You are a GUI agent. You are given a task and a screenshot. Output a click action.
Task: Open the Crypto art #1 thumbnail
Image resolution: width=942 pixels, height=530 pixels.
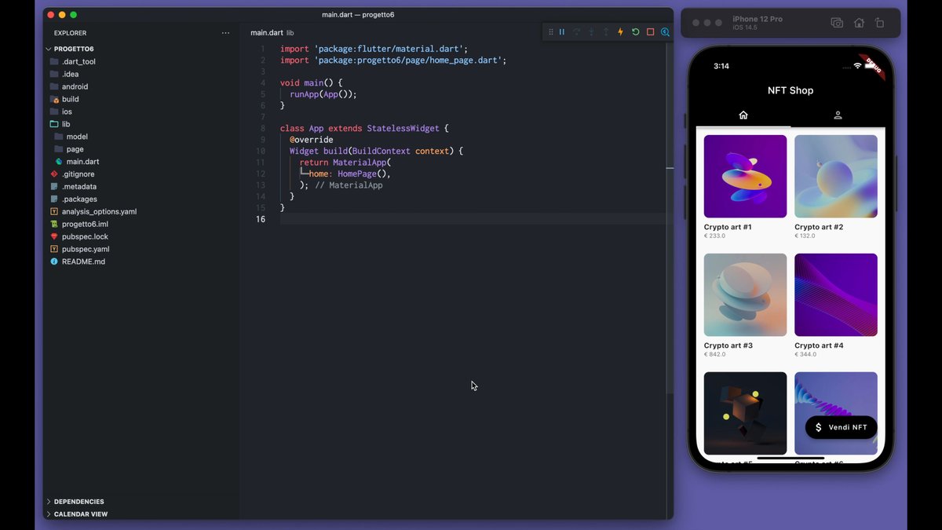click(745, 177)
